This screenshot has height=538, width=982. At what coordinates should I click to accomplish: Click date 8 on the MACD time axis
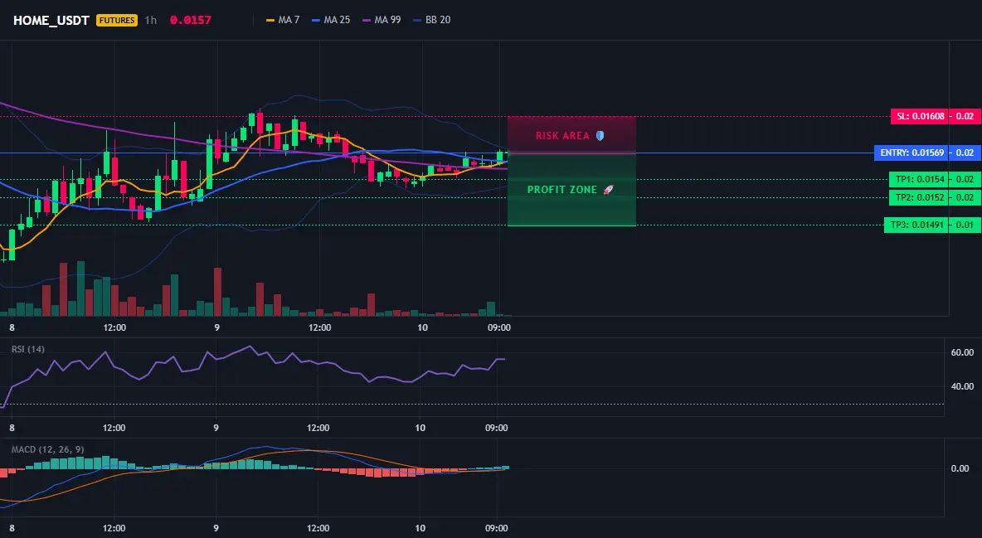tap(12, 528)
